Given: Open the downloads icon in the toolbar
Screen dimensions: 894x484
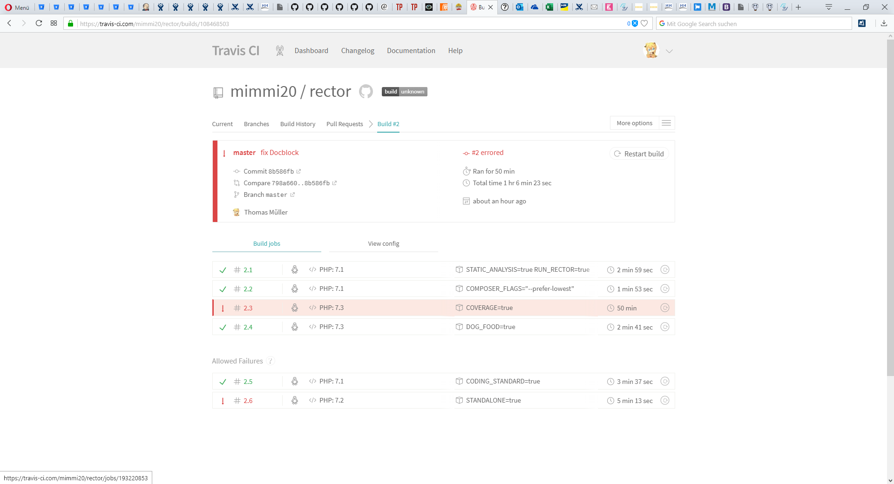Looking at the screenshot, I should pos(884,23).
